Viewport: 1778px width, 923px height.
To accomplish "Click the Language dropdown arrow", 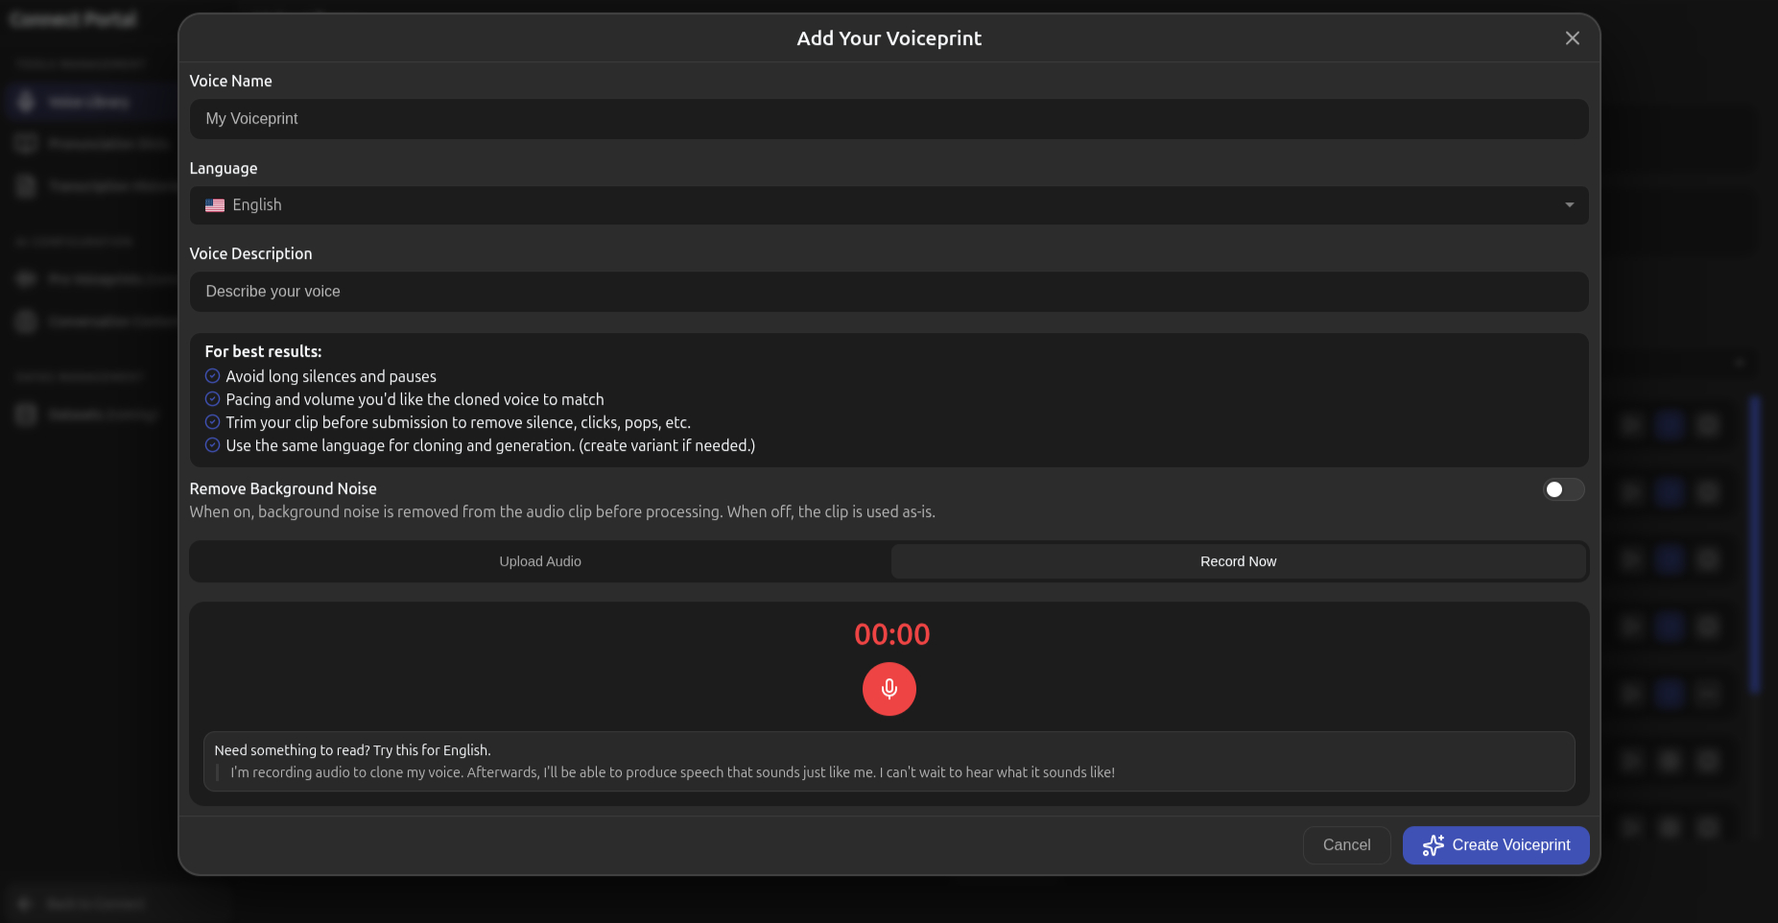I will coord(1570,205).
